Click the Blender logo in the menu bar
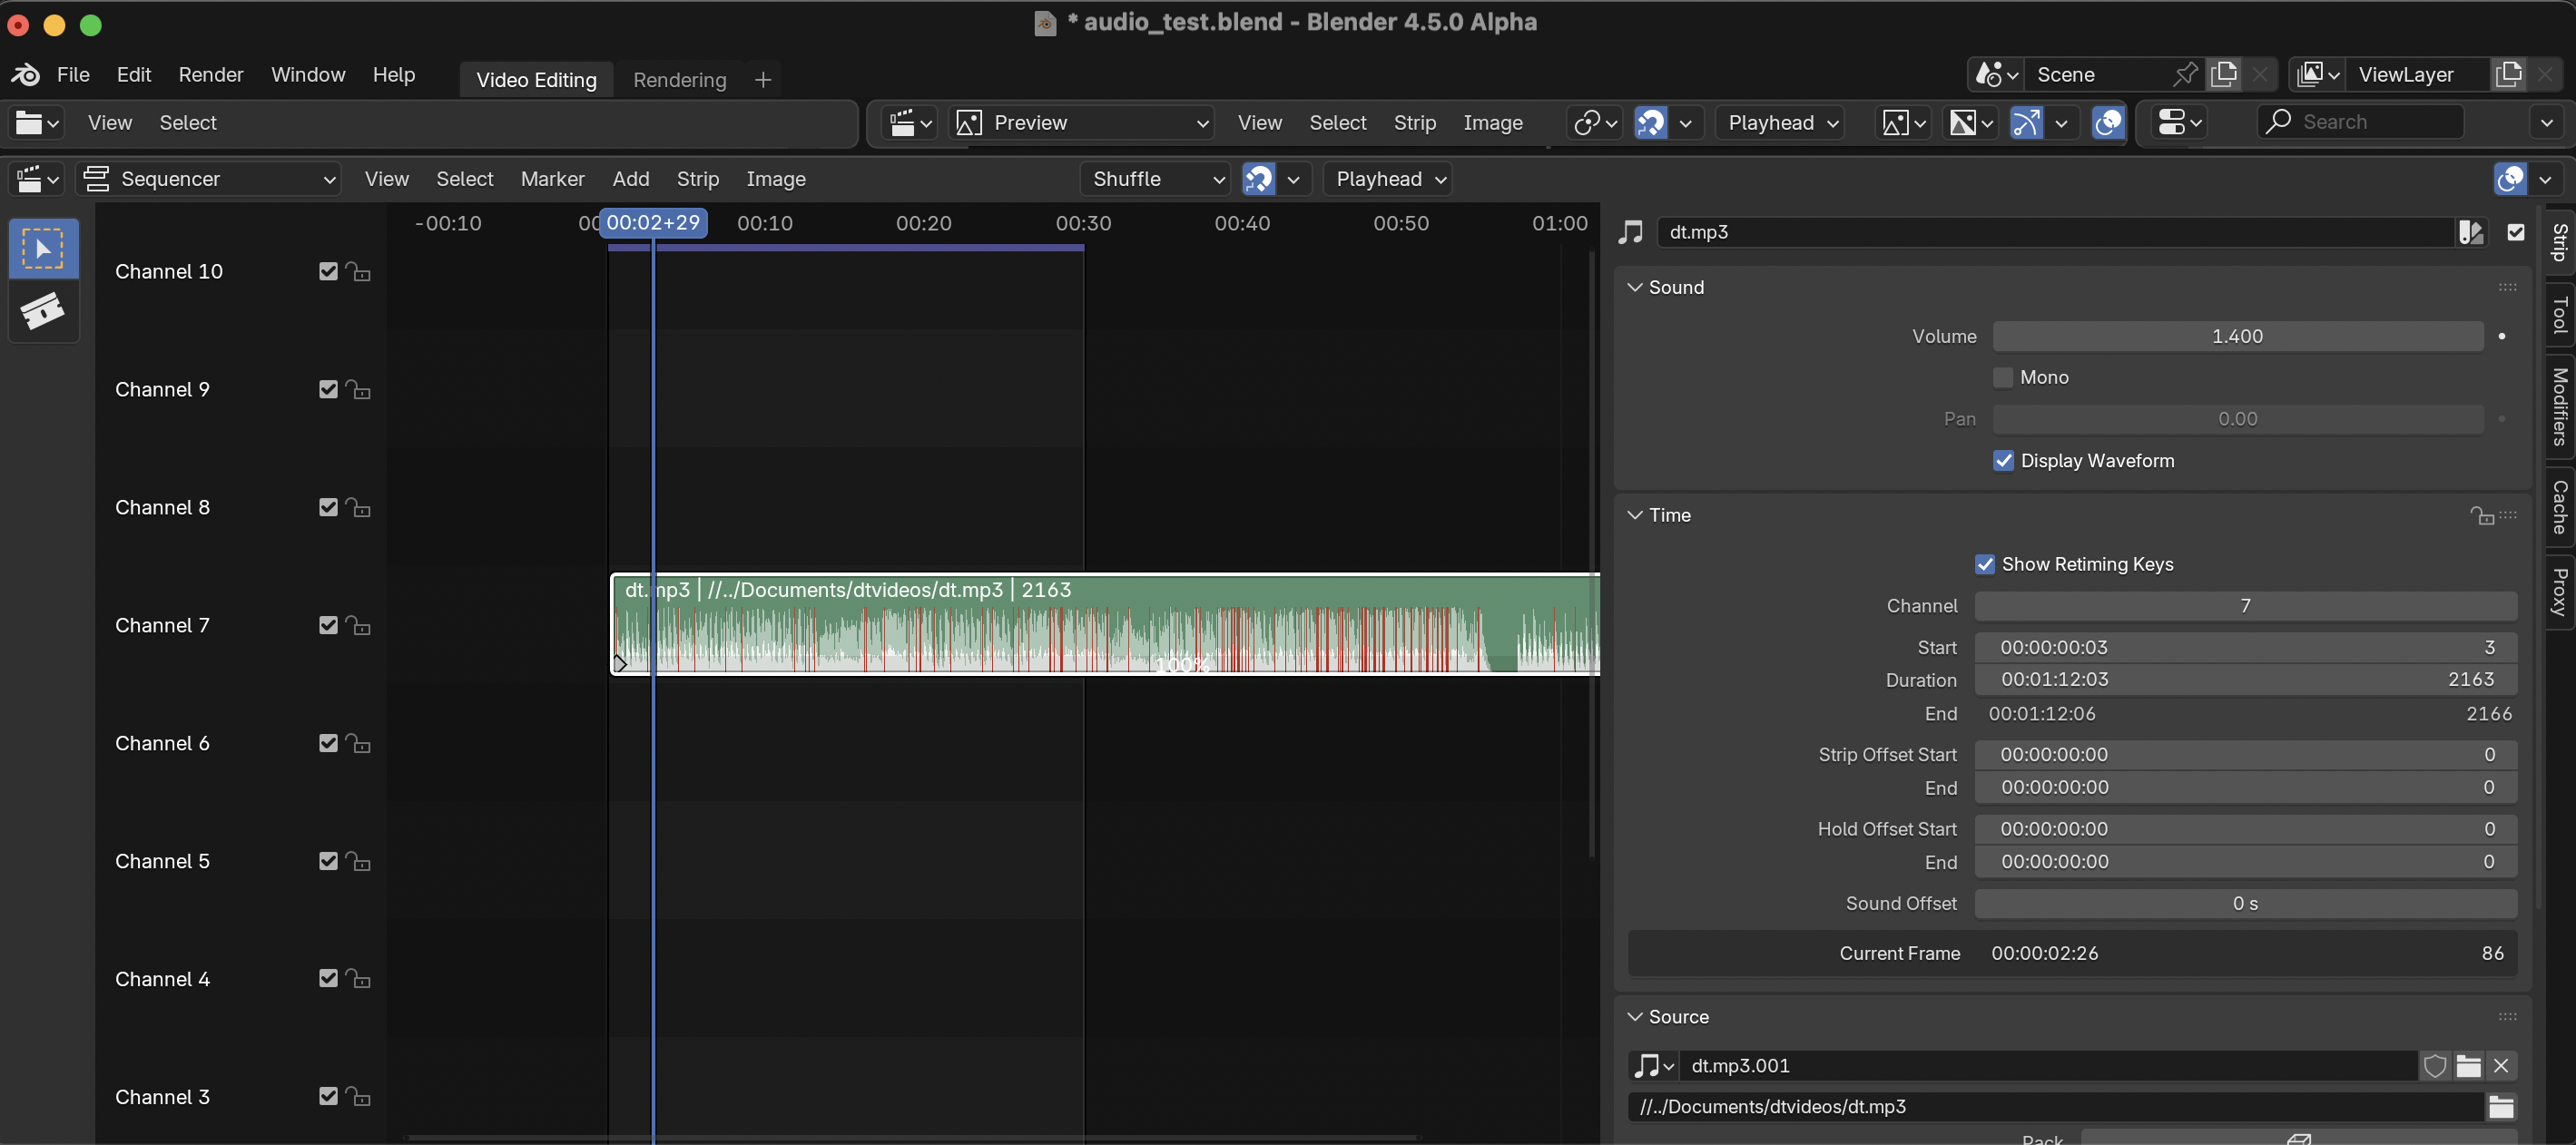This screenshot has width=2576, height=1145. pyautogui.click(x=24, y=73)
